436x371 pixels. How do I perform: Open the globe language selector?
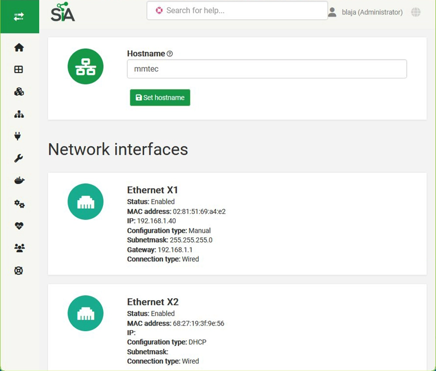point(416,12)
